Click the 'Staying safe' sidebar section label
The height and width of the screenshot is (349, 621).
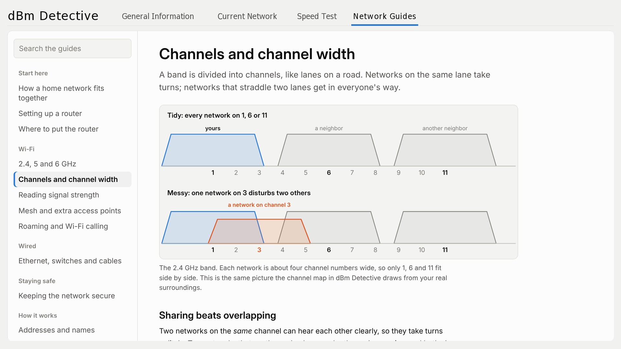click(37, 281)
